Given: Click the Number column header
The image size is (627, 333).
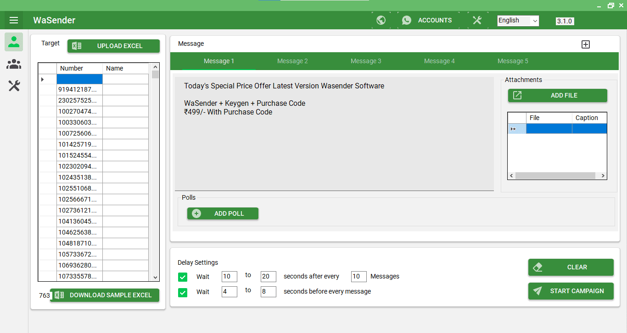Looking at the screenshot, I should pos(79,68).
